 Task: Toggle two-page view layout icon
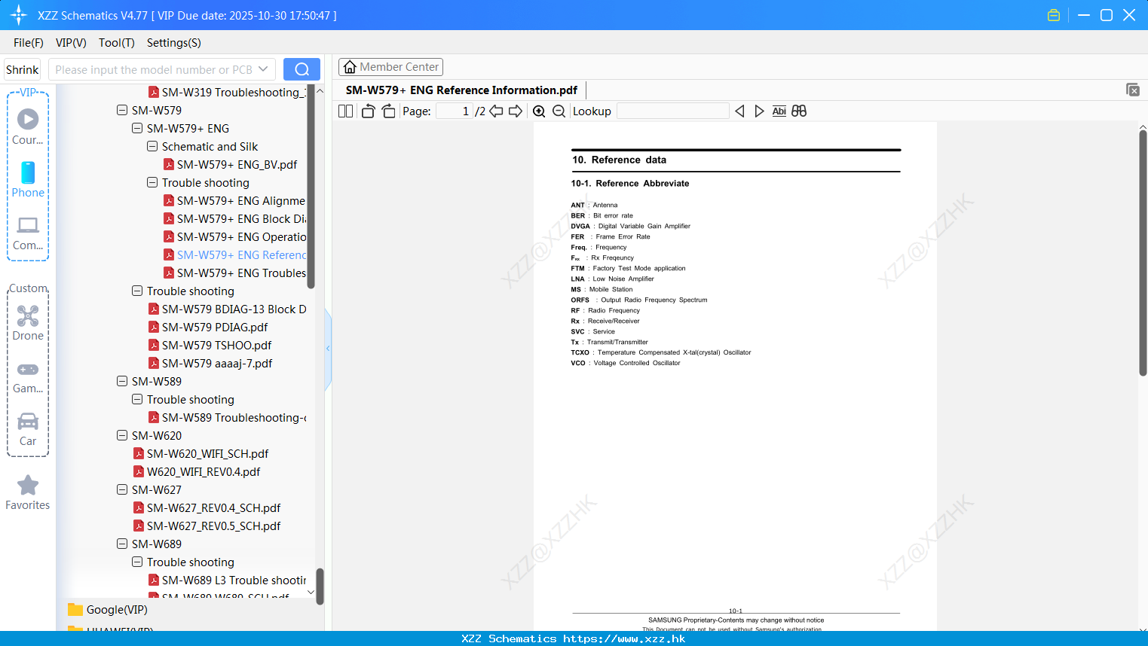pyautogui.click(x=345, y=111)
